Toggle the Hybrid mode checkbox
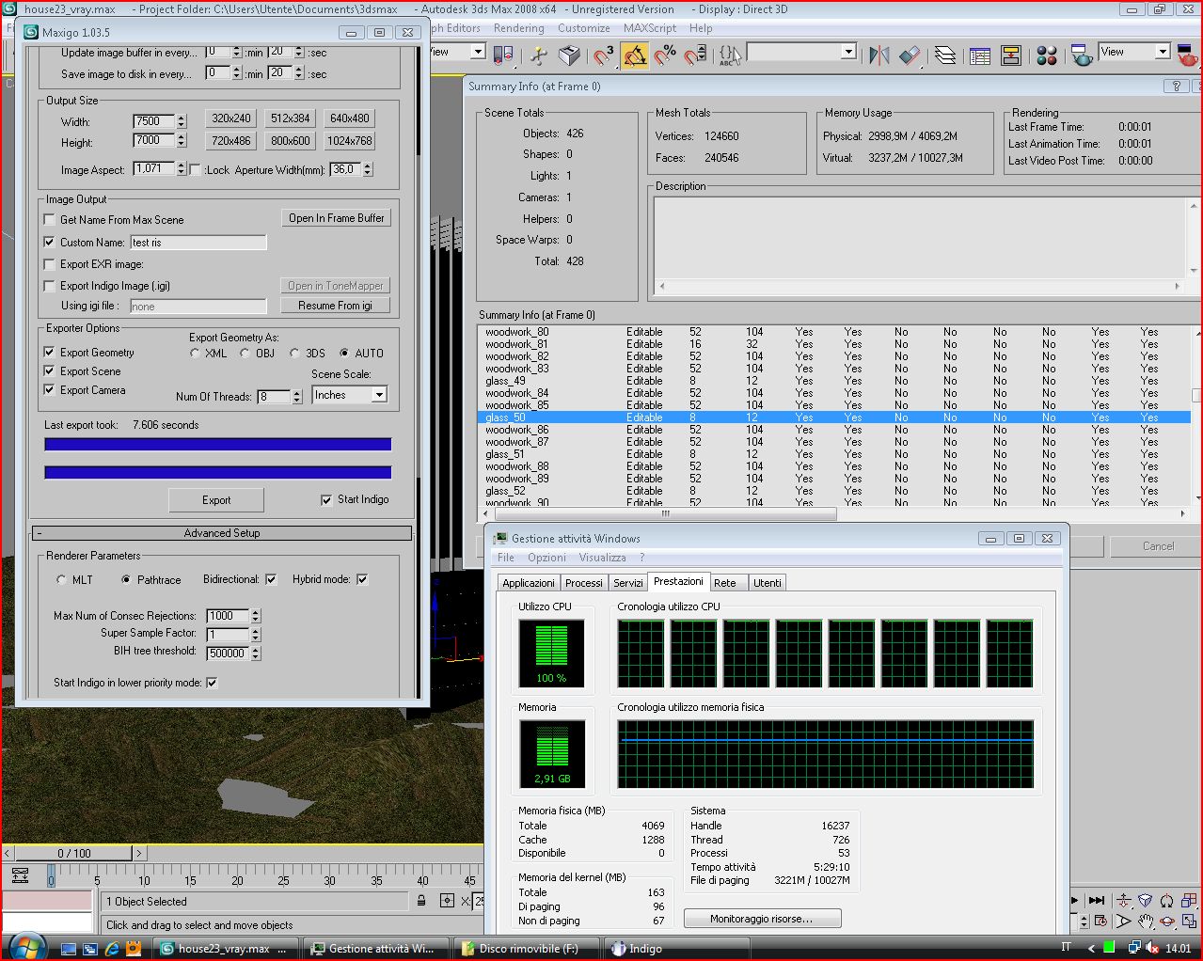 click(x=362, y=579)
